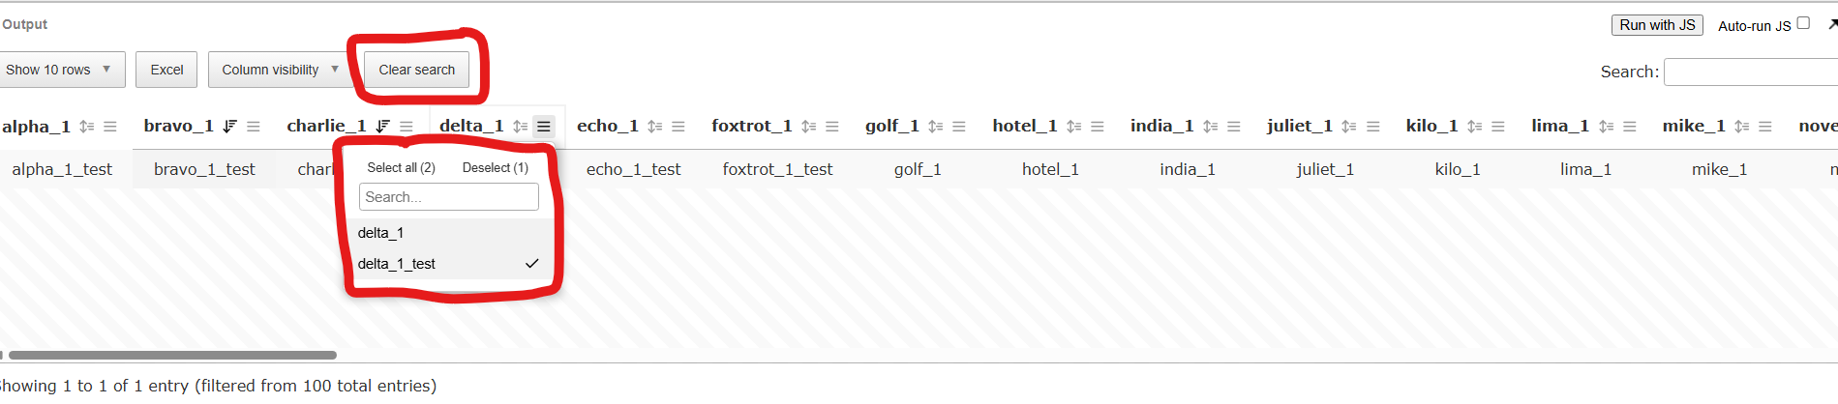1838x404 pixels.
Task: Click the Run with JS button
Action: tap(1657, 25)
